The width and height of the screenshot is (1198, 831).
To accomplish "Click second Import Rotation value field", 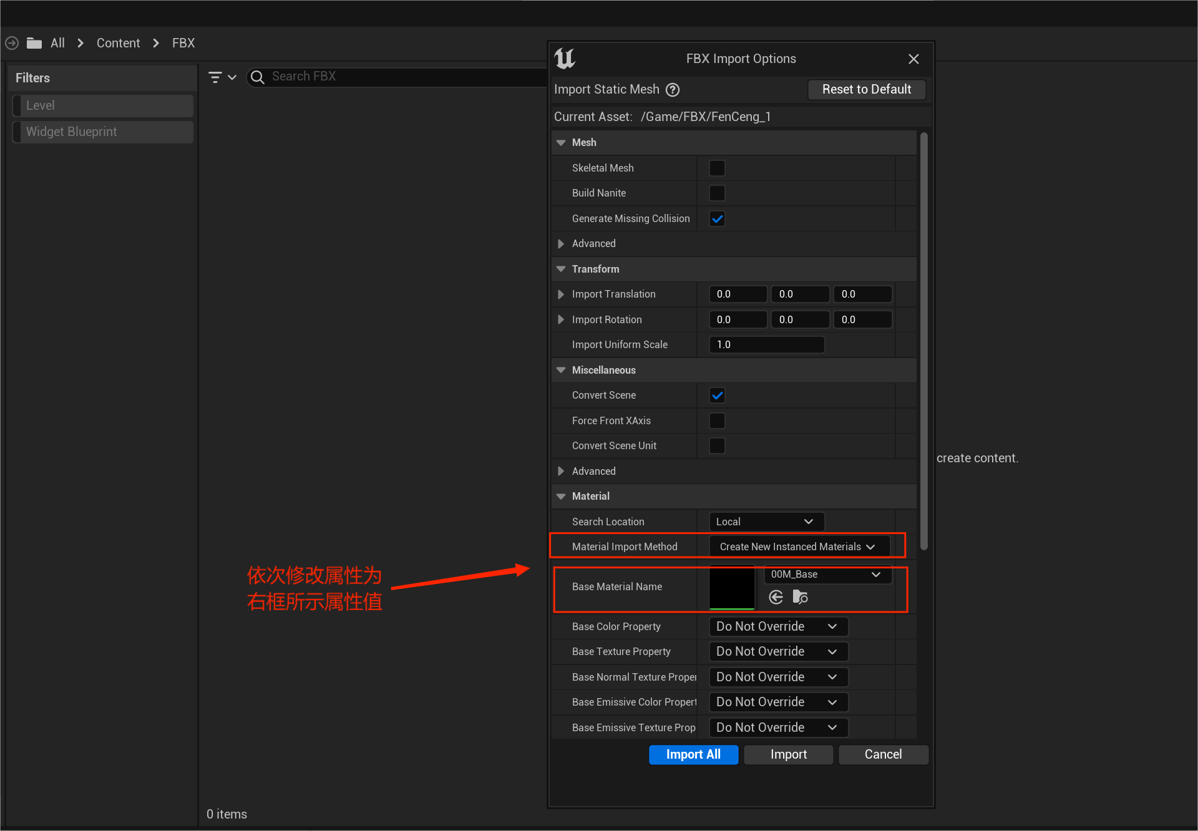I will coord(801,320).
